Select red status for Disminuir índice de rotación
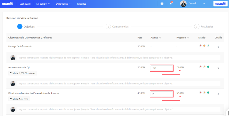229x125 pixels. click(x=200, y=93)
